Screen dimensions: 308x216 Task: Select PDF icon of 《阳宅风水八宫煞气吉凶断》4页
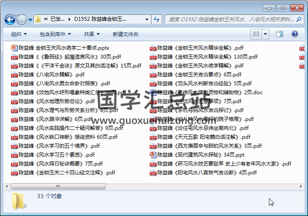click(153, 173)
